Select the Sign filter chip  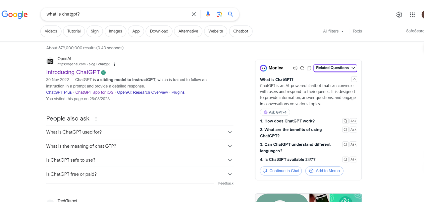click(95, 31)
